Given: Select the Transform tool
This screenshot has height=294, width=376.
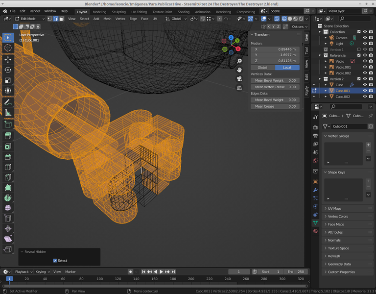Looking at the screenshot, I should pyautogui.click(x=8, y=91).
